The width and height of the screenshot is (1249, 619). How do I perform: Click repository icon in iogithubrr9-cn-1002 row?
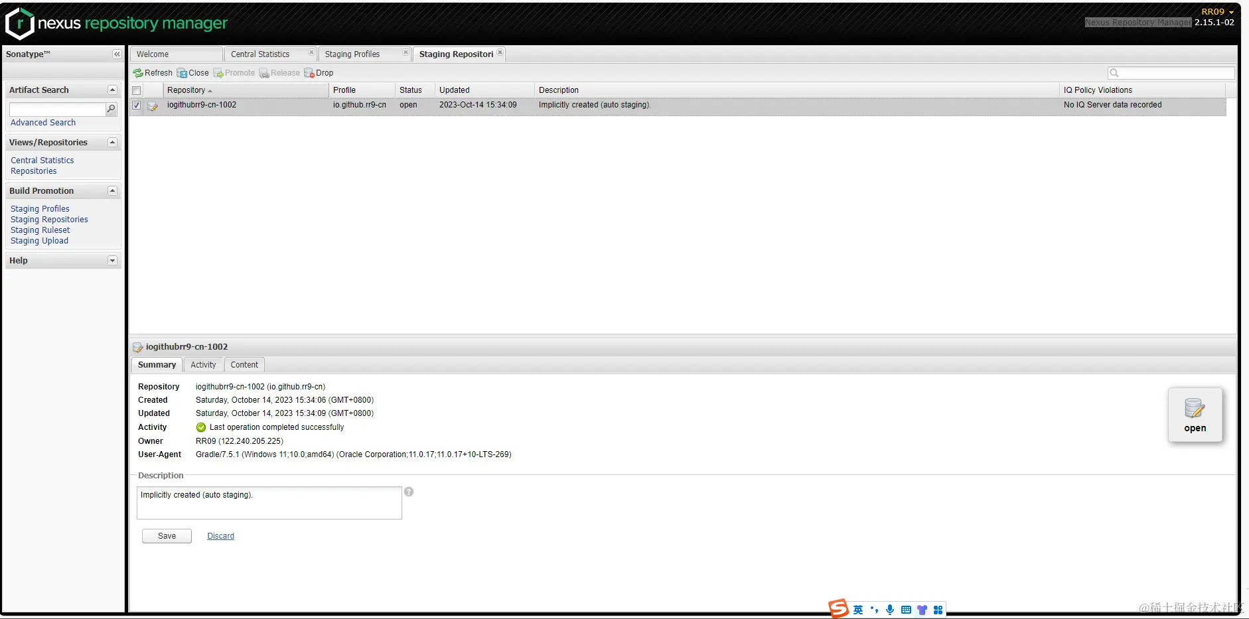153,105
